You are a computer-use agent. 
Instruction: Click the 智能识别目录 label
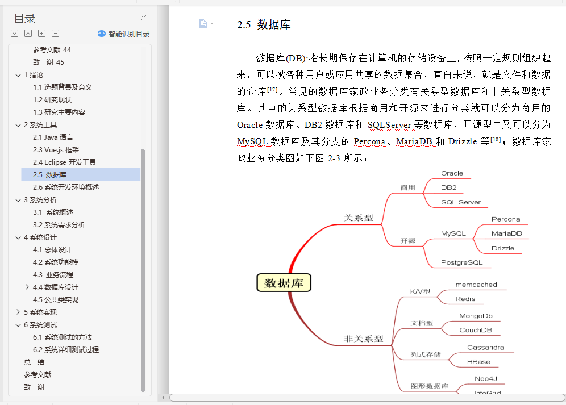(129, 34)
